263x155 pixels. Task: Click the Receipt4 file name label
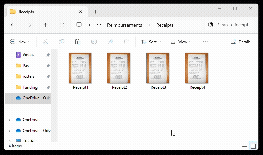pos(197,87)
